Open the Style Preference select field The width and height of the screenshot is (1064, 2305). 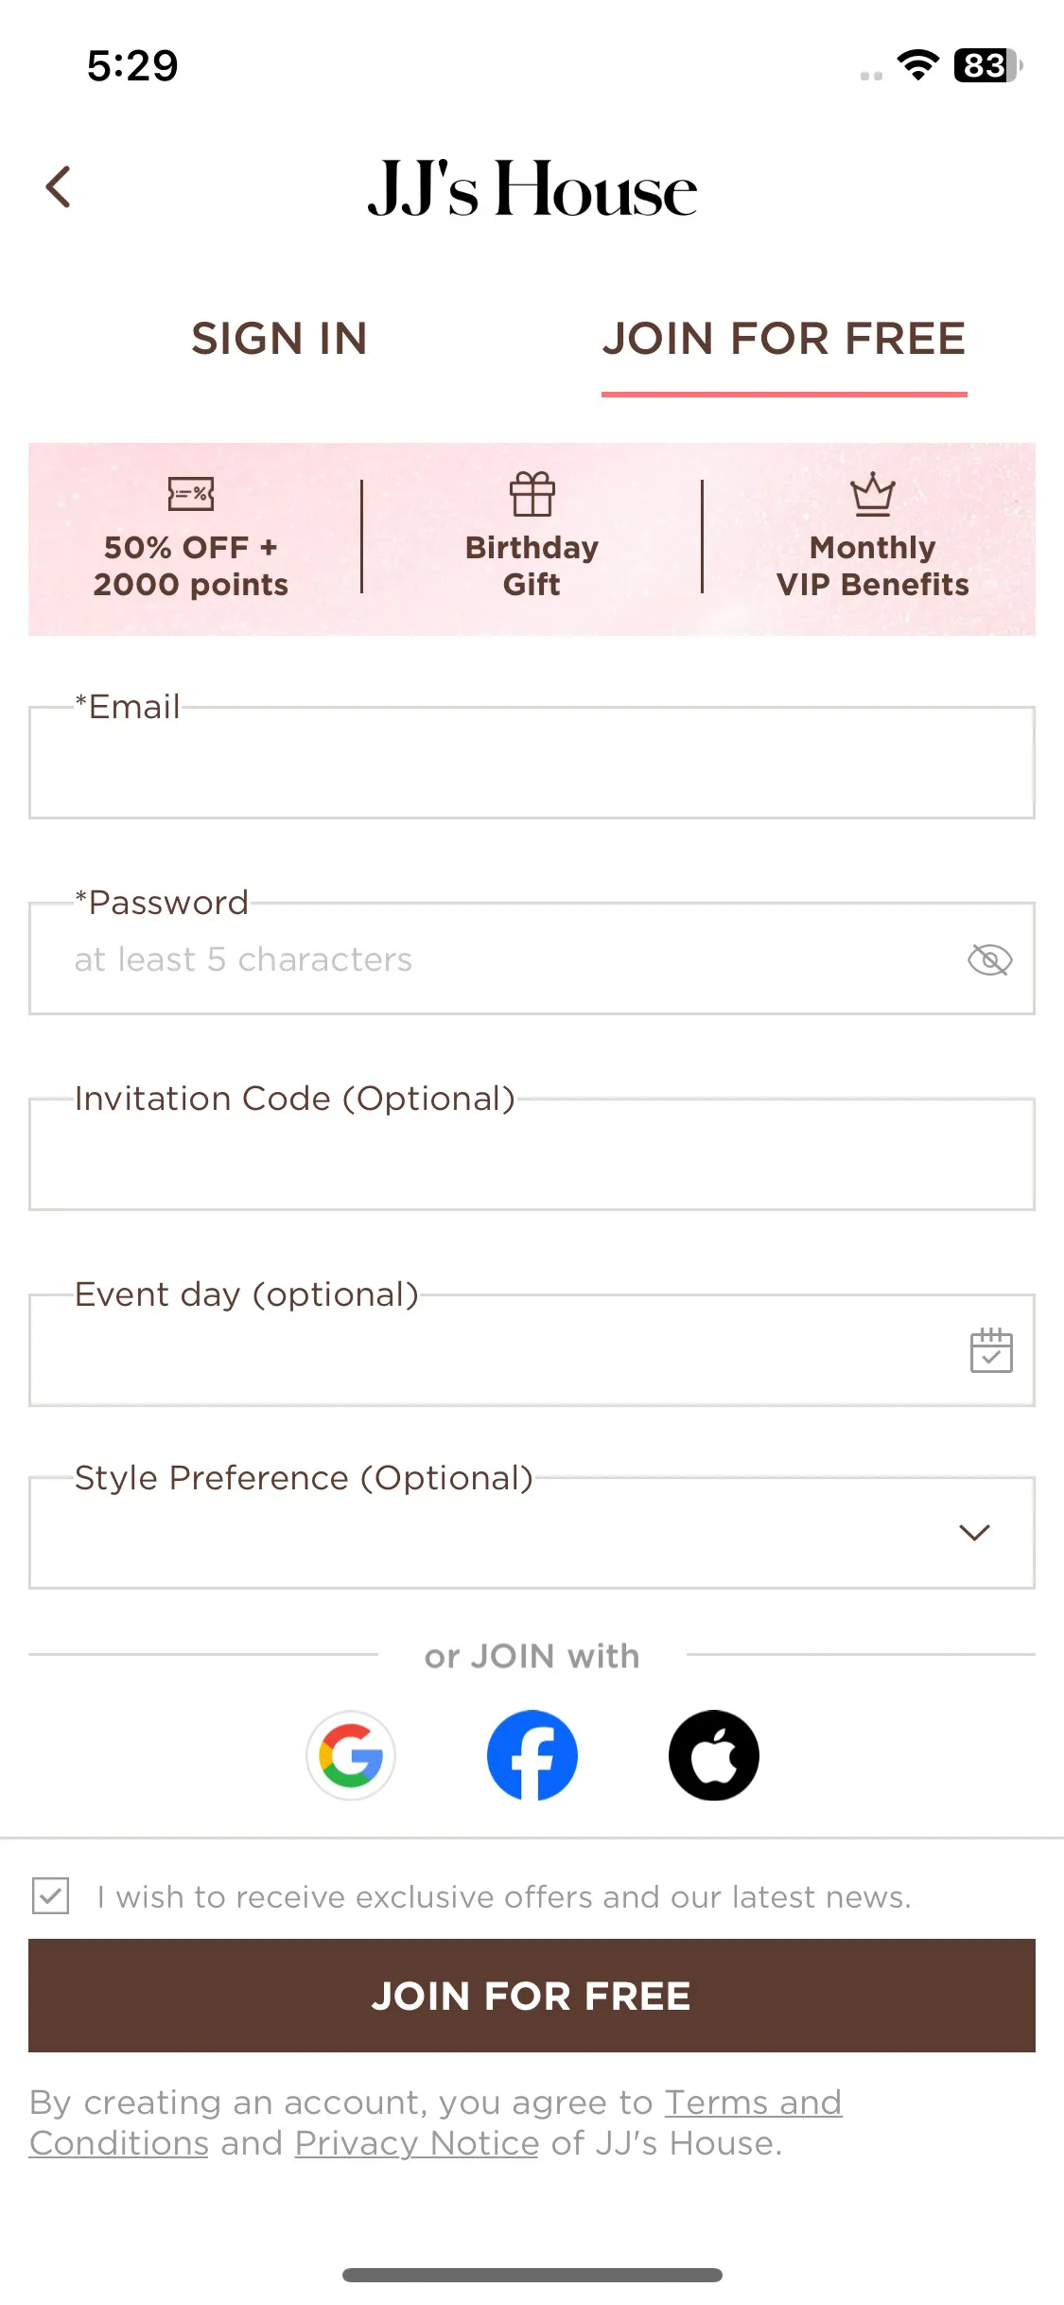coord(532,1533)
